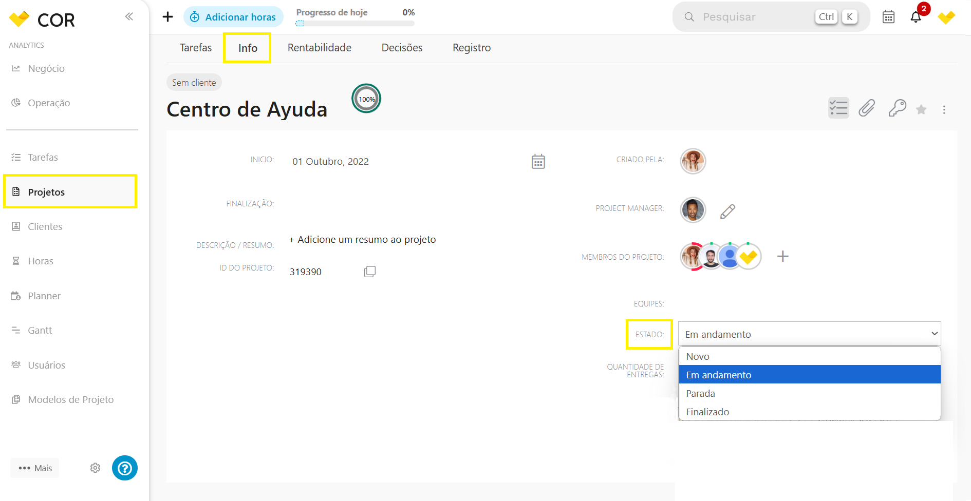971x501 pixels.
Task: Click project ID 319390
Action: tap(306, 272)
